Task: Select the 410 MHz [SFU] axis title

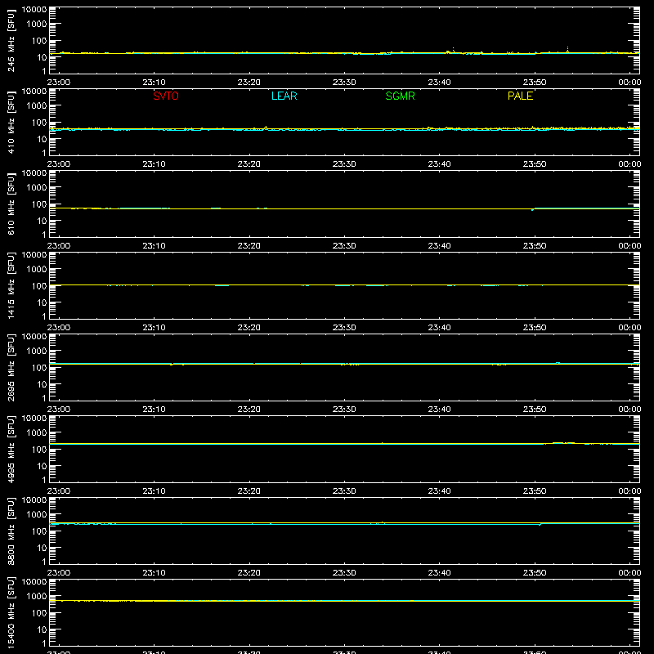Action: point(11,122)
